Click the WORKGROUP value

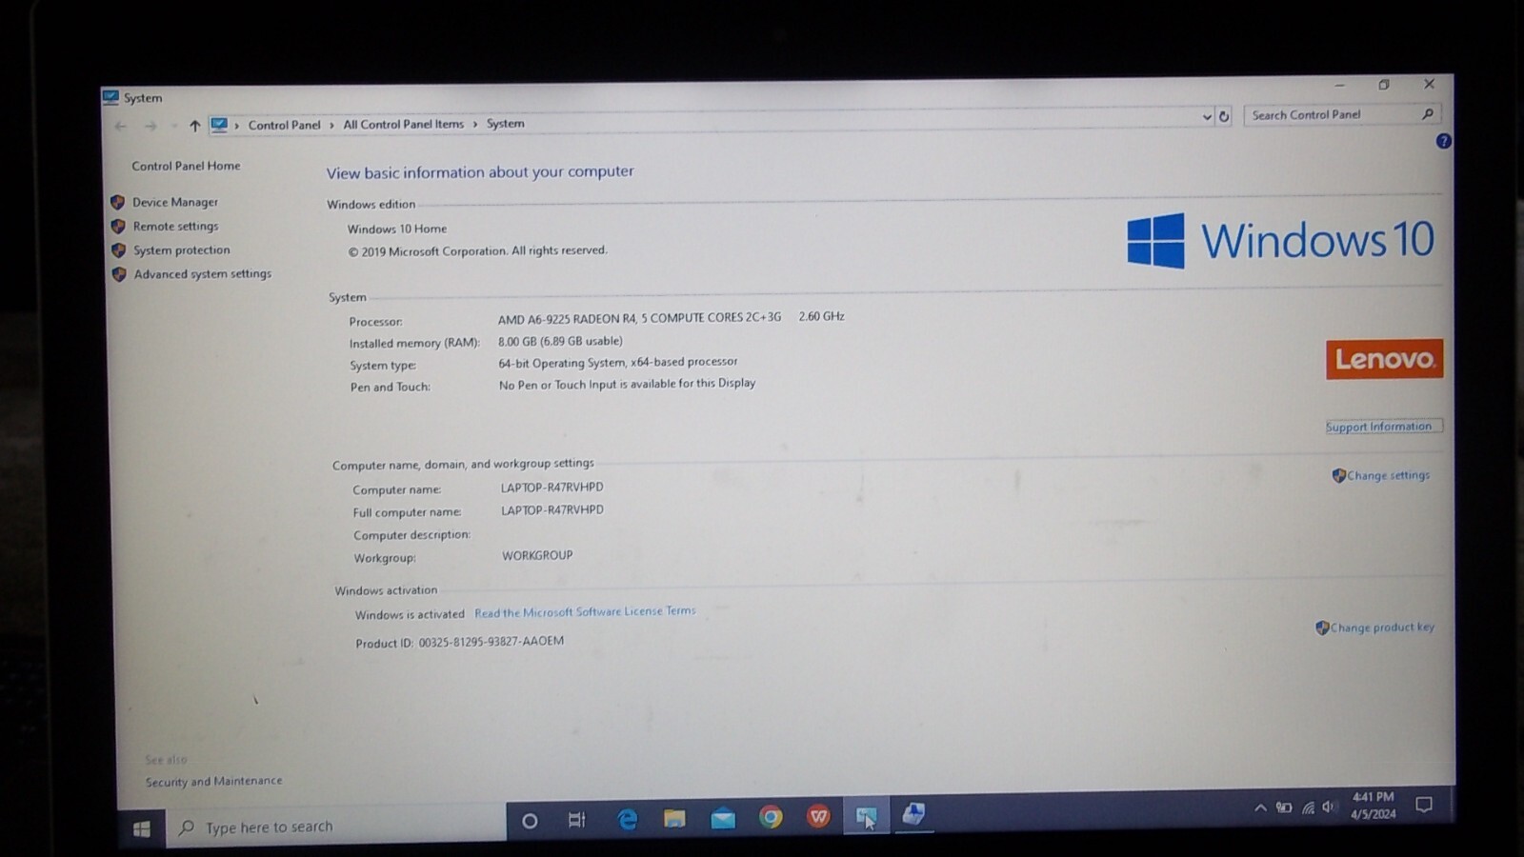point(537,555)
